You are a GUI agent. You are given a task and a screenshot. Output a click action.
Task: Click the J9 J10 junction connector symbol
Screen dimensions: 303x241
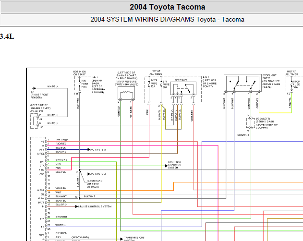point(35,121)
